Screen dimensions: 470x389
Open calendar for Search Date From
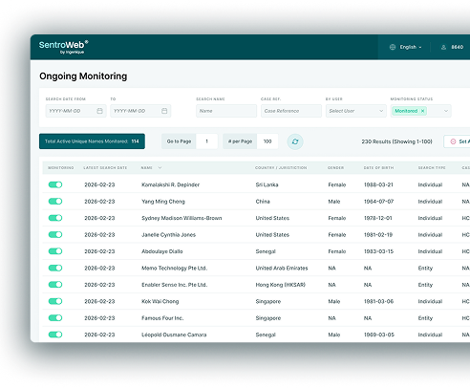click(x=99, y=111)
